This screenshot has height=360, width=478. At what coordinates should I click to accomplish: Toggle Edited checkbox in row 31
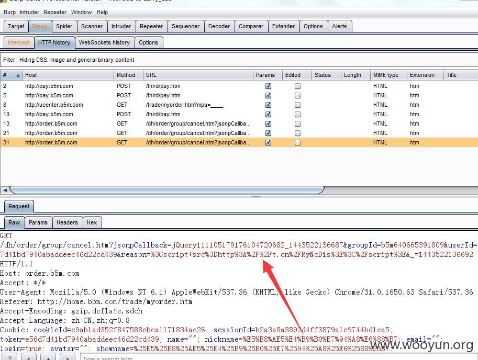pyautogui.click(x=297, y=143)
